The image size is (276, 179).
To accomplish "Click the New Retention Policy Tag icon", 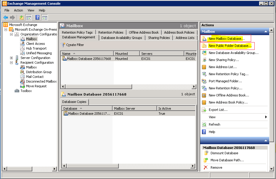I will 204,74.
